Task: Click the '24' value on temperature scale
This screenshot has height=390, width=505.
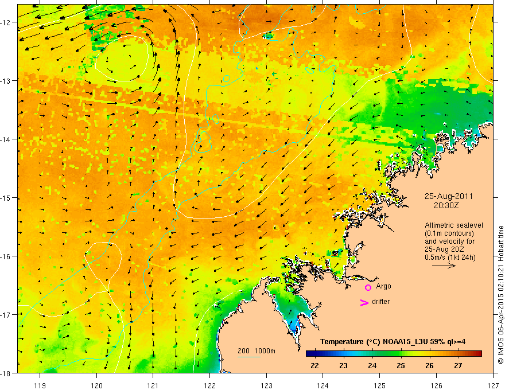Action: coord(372,365)
